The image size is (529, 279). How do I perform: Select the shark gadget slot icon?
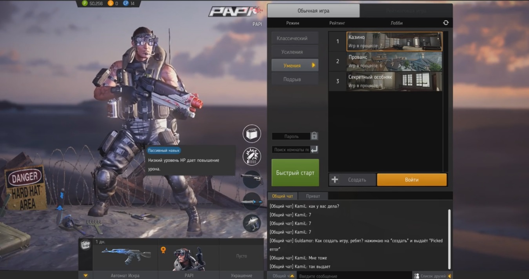coord(252,224)
